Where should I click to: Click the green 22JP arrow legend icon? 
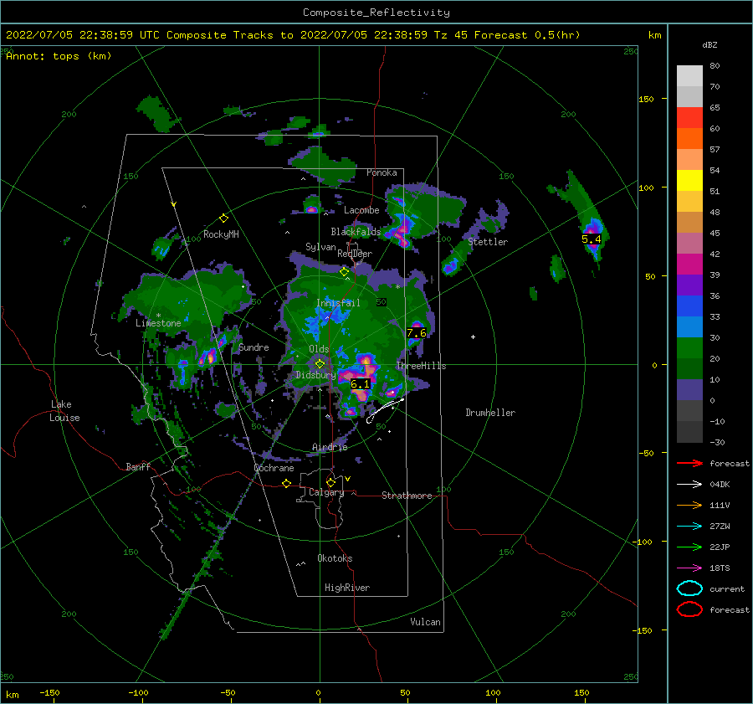pyautogui.click(x=689, y=547)
